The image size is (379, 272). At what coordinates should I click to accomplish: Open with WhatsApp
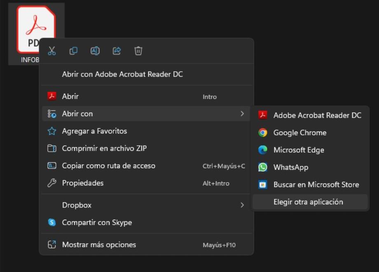[x=310, y=167]
